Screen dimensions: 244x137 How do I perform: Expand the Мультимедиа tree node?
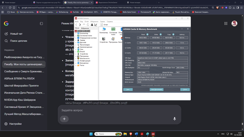(76, 45)
